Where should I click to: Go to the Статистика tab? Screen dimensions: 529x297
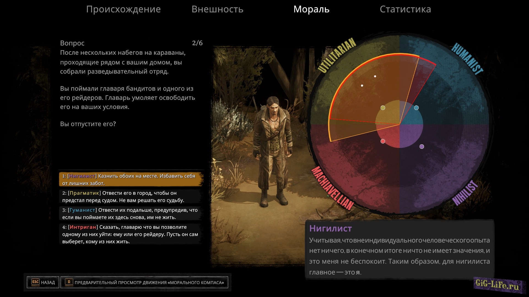405,9
